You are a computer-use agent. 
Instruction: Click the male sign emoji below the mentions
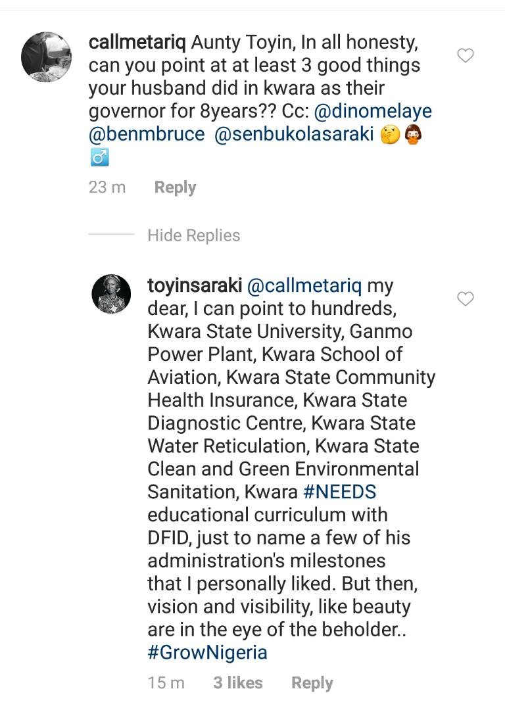99,158
